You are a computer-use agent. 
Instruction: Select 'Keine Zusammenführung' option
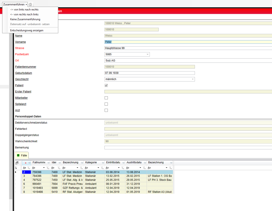tap(25, 19)
